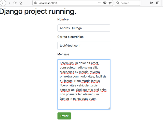Click the Nombre input with Andrés Quiroga
This screenshot has width=163, height=123.
(84, 28)
